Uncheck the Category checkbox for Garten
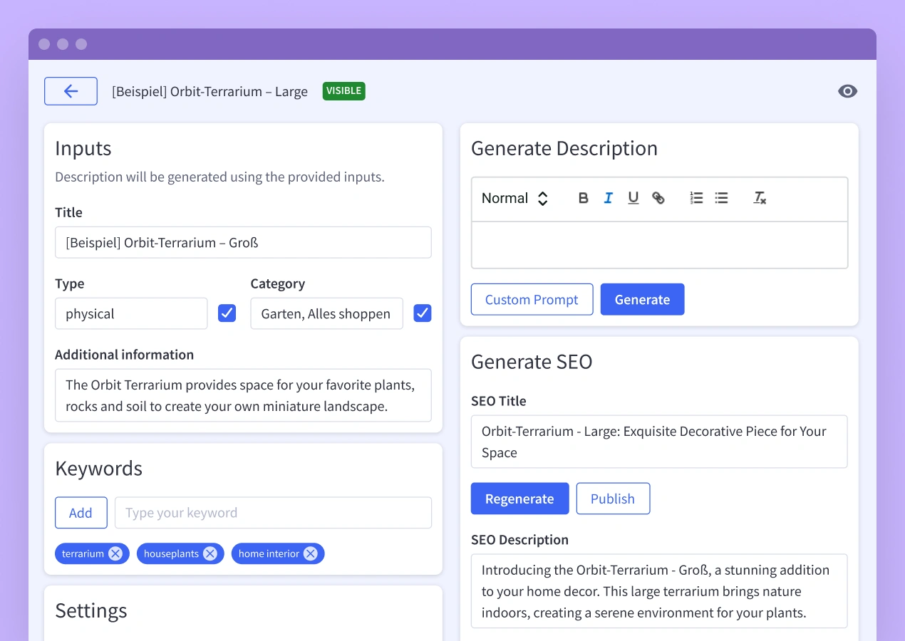This screenshot has height=641, width=905. [422, 313]
